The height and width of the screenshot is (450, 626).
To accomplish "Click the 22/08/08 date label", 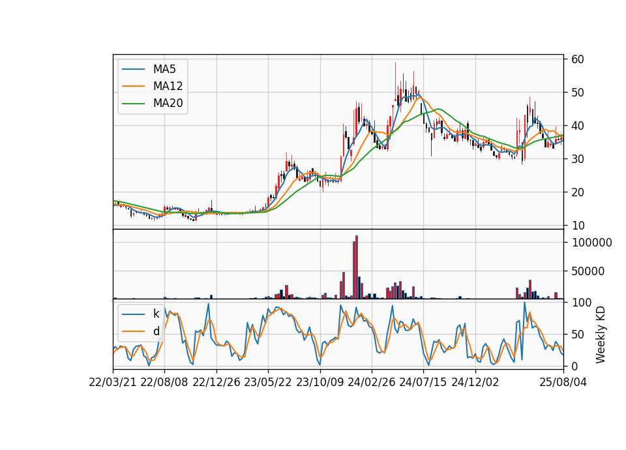I will pos(164,382).
